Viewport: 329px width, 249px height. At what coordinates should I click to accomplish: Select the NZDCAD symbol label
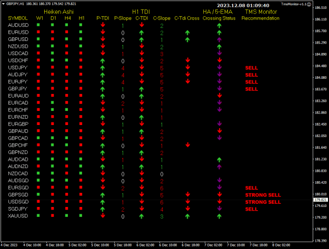tap(18, 173)
